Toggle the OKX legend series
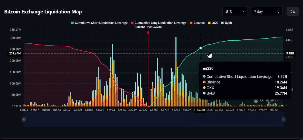This screenshot has height=140, width=303. [213, 23]
